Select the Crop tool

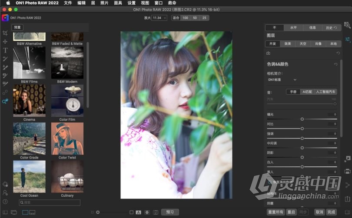[x=5, y=33]
